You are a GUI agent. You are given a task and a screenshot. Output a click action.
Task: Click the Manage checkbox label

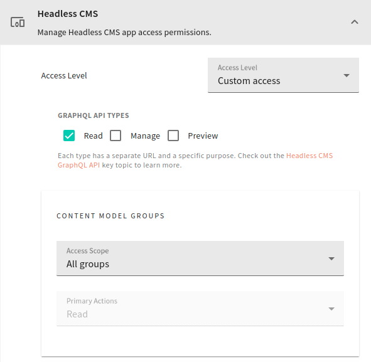coord(145,136)
